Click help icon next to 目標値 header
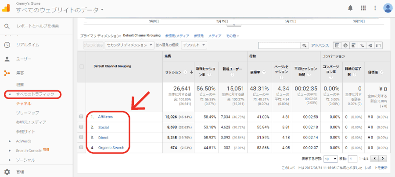The width and height of the screenshot is (395, 177). pyautogui.click(x=382, y=72)
